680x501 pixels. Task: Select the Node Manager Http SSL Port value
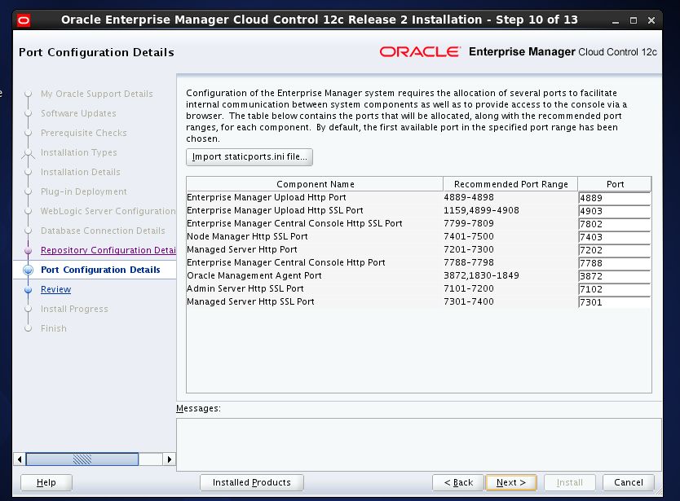[614, 237]
